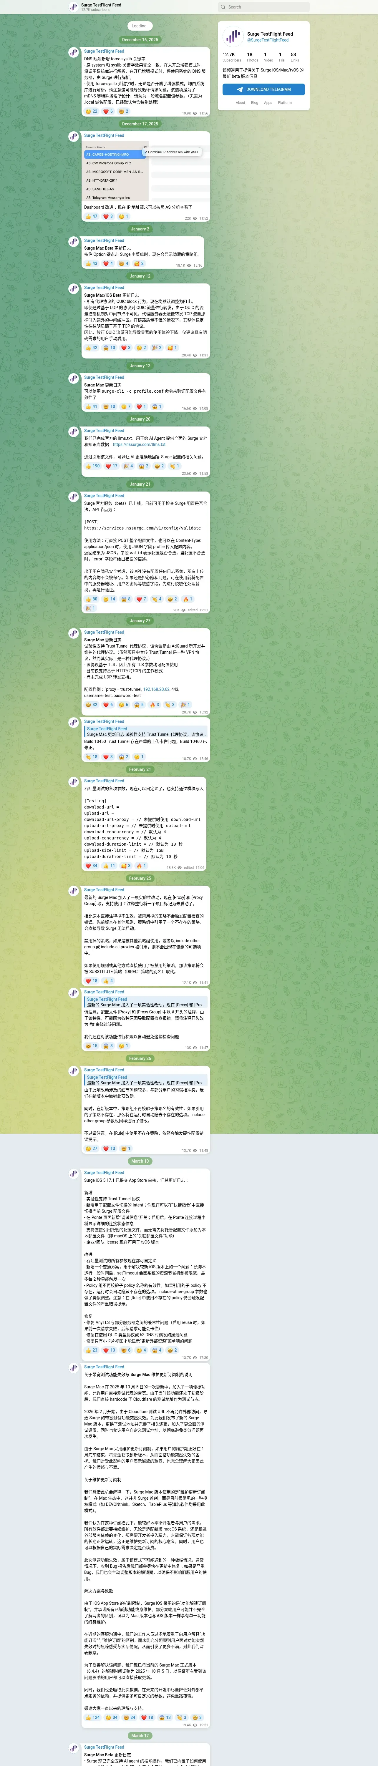Open the @SurgeTestFlightFeed handle link
Viewport: 378px width, 1766px height.
pos(268,40)
